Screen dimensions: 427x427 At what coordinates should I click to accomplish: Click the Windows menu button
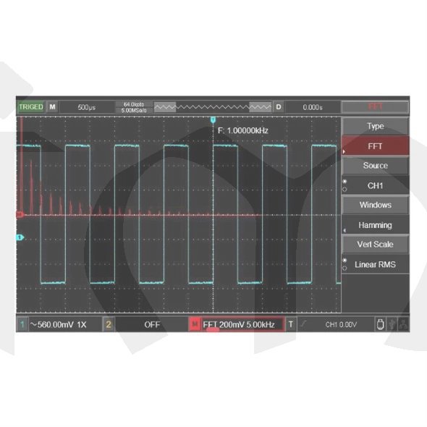tap(376, 205)
